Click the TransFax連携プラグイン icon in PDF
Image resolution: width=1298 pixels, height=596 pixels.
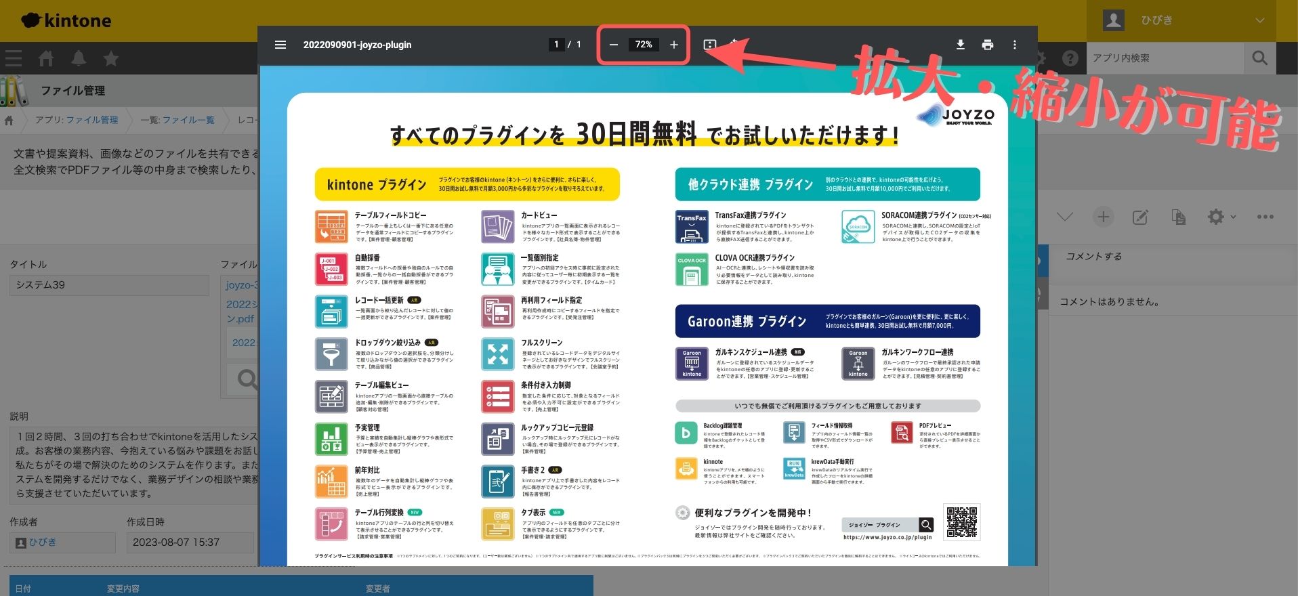coord(692,226)
